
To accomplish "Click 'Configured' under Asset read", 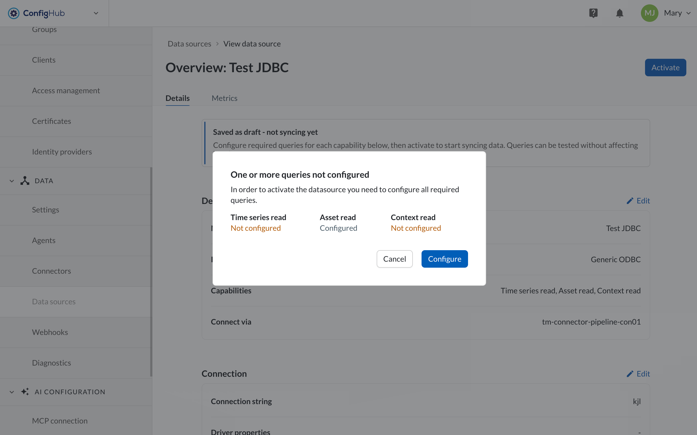I will pyautogui.click(x=338, y=228).
